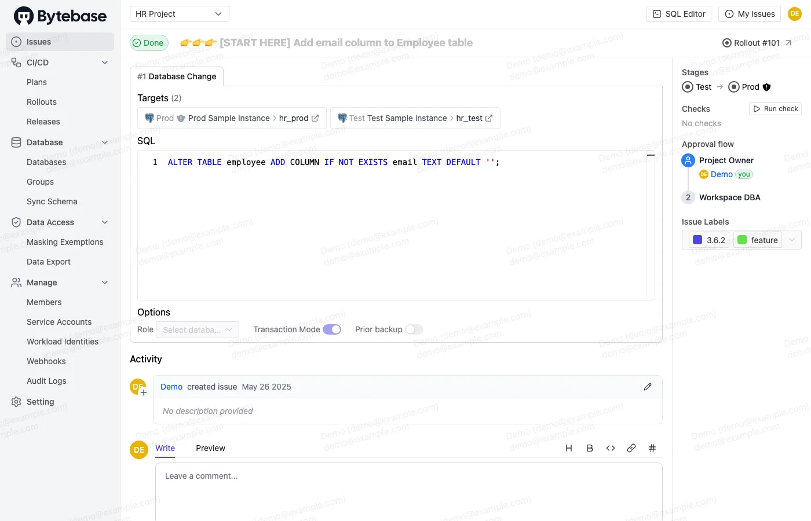This screenshot has width=811, height=521.
Task: Collapse the SQL editor panel with the minus icon
Action: tap(651, 155)
